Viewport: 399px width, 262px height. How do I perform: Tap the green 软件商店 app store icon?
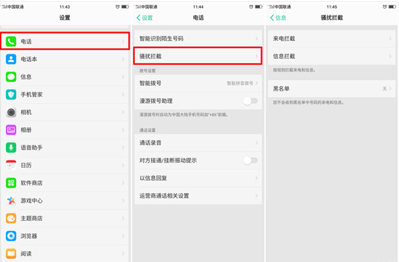pyautogui.click(x=11, y=183)
